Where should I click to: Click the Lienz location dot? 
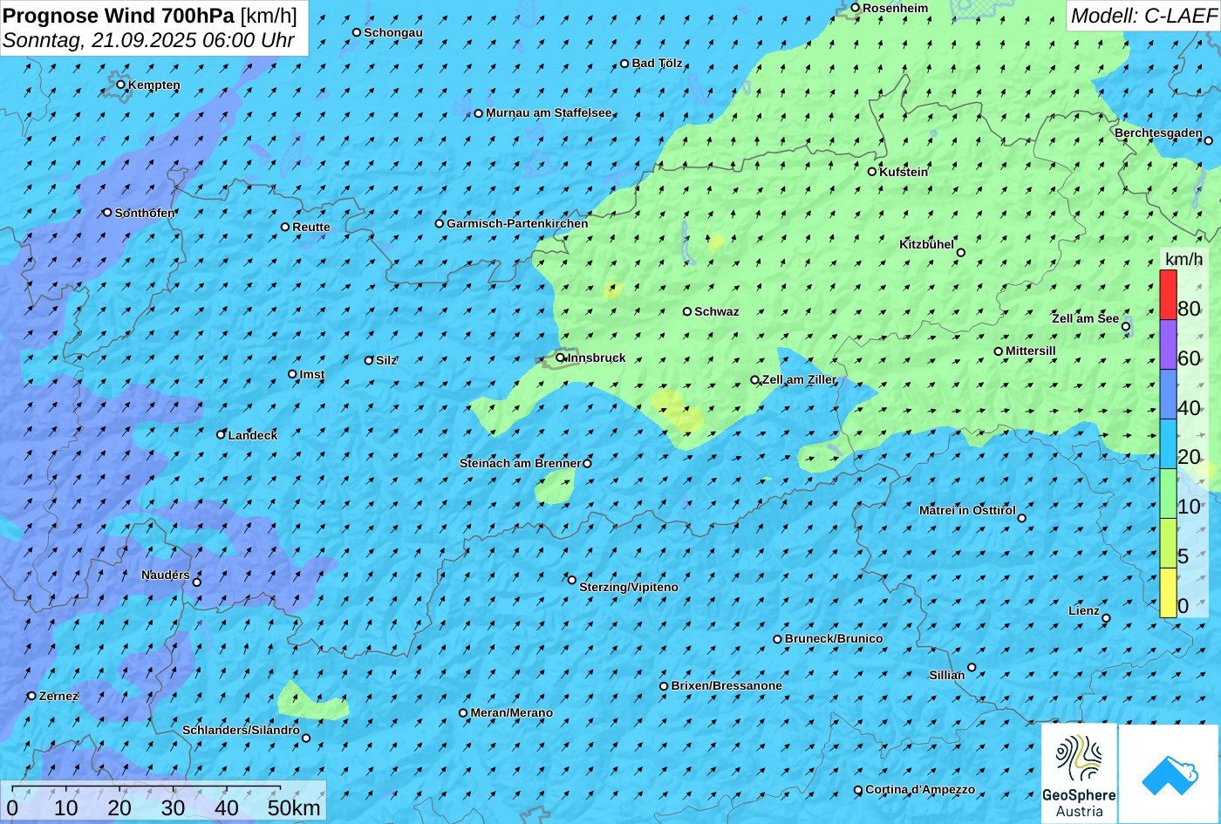click(1106, 618)
